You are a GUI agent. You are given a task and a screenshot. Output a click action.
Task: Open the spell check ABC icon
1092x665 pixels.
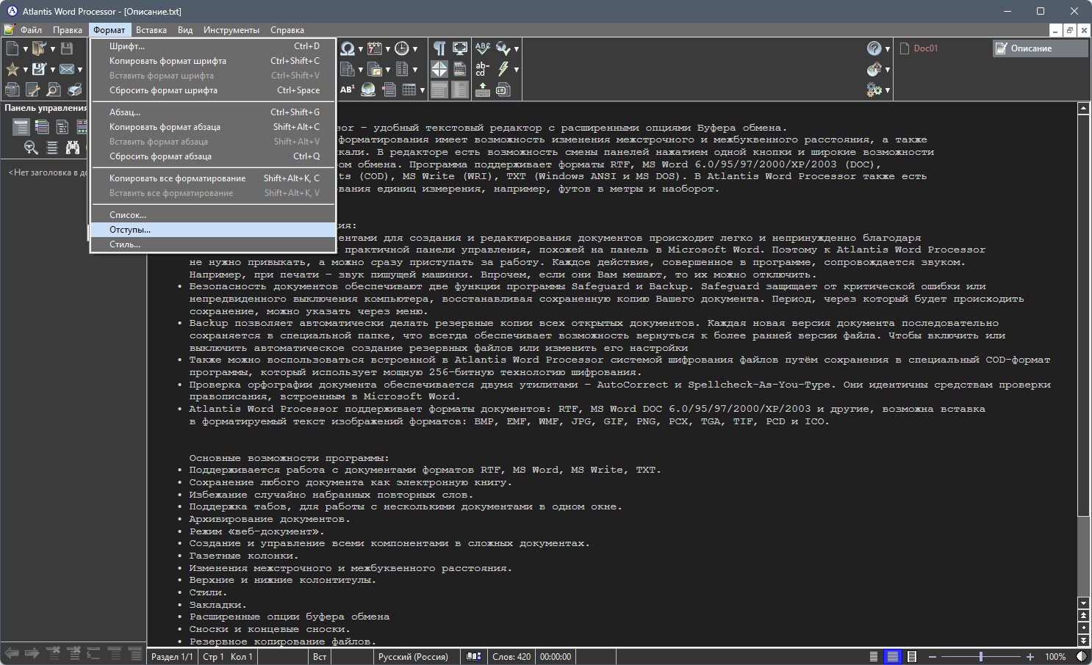coord(482,48)
